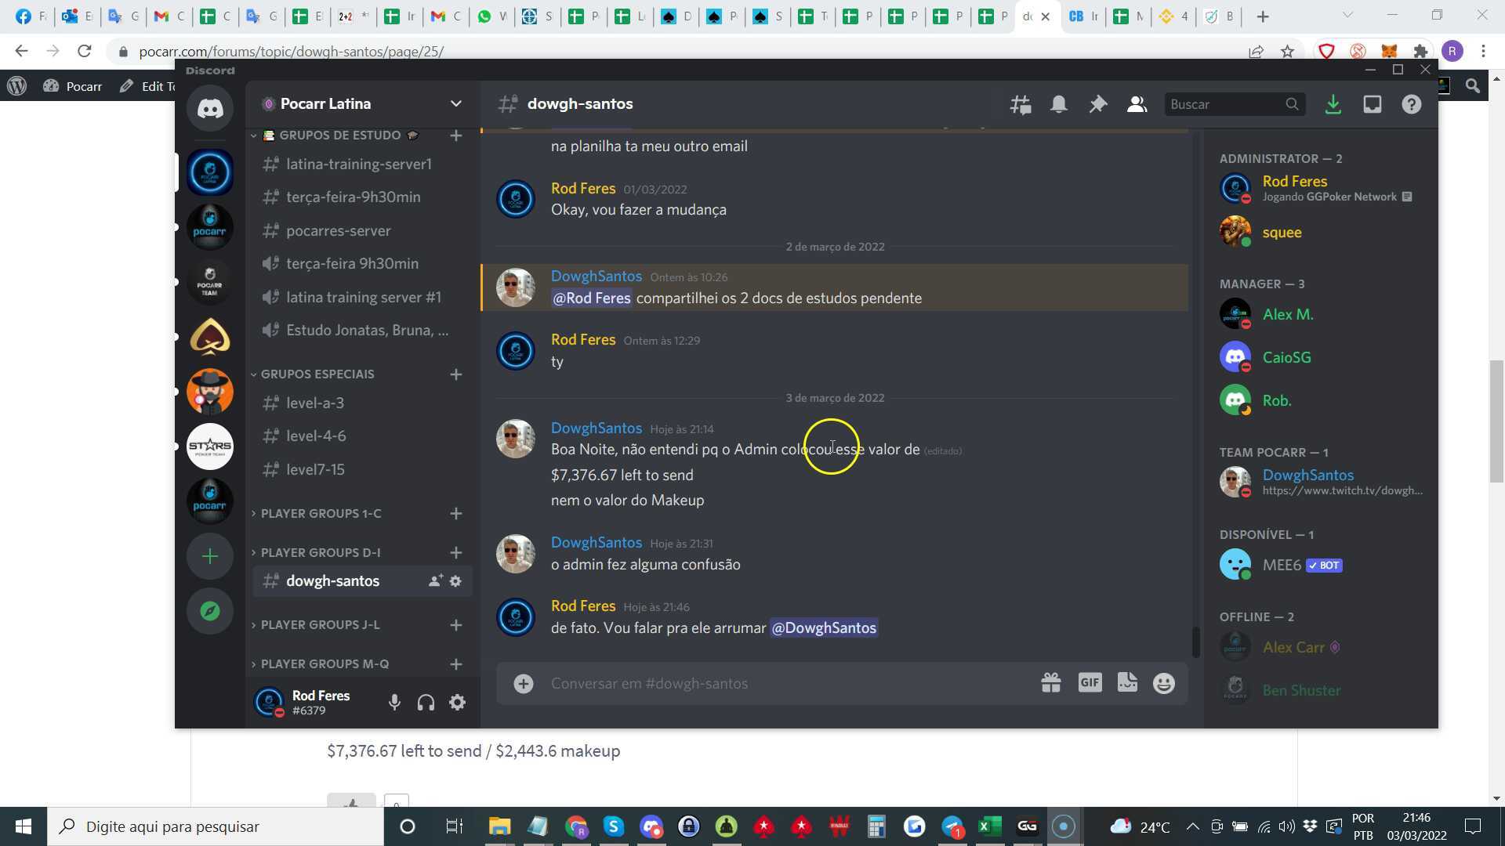Click the @DowghSantos mention in last message
1505x846 pixels.
tap(823, 628)
